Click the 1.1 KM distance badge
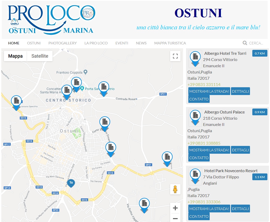This screenshot has height=222, width=270. [x=260, y=177]
